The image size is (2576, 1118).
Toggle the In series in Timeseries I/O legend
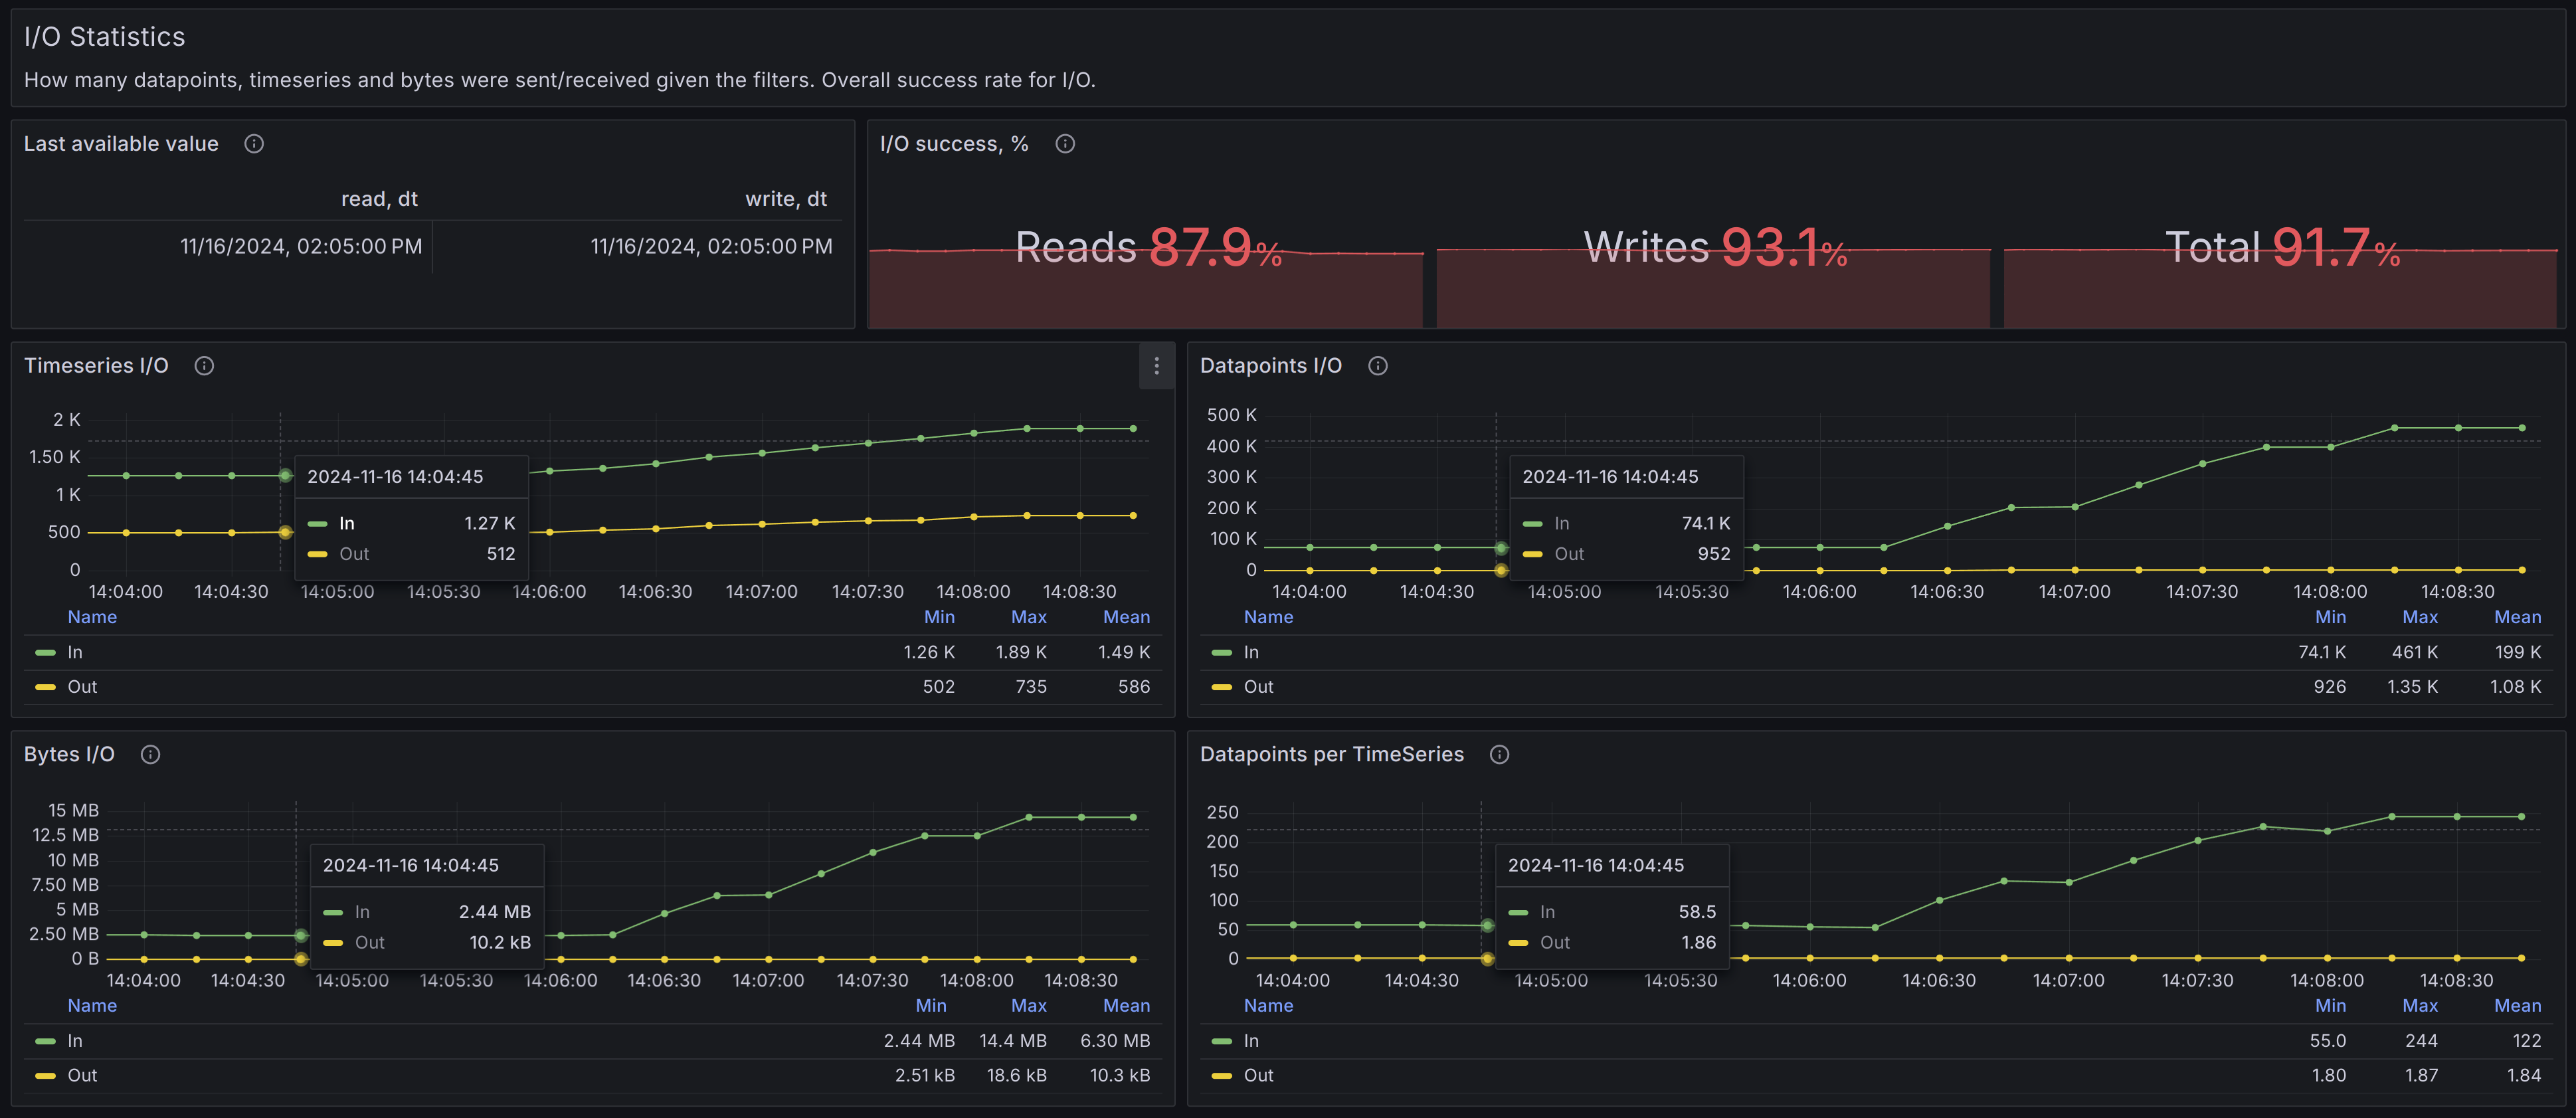[x=75, y=652]
